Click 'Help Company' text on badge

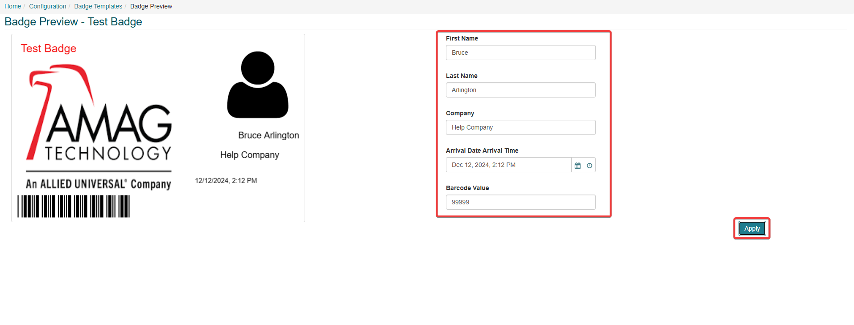[249, 155]
